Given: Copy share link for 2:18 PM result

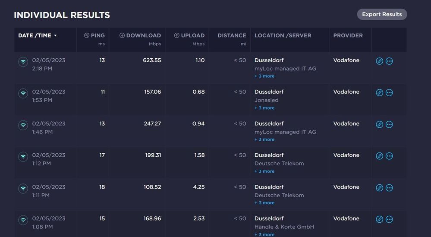Looking at the screenshot, I should (379, 61).
